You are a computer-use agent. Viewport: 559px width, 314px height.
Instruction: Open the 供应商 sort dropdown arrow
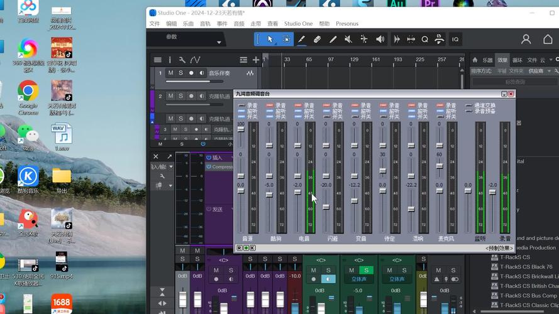(549, 71)
